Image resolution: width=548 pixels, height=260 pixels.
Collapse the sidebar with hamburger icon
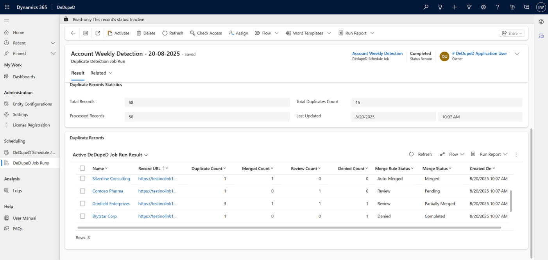tap(7, 21)
